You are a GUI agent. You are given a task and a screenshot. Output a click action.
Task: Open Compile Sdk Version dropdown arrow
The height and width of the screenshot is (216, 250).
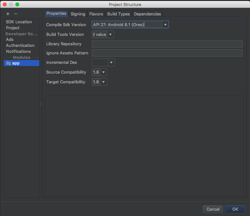pos(165,25)
